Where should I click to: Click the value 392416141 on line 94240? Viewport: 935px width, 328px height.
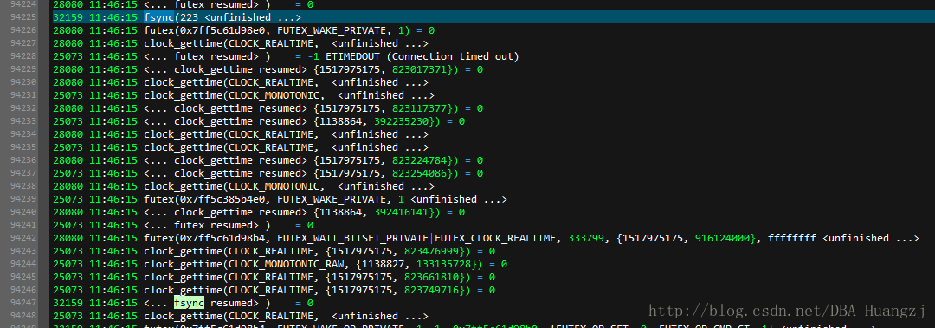point(402,212)
